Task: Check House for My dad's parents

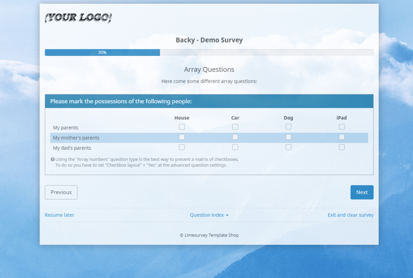Action: tap(181, 147)
